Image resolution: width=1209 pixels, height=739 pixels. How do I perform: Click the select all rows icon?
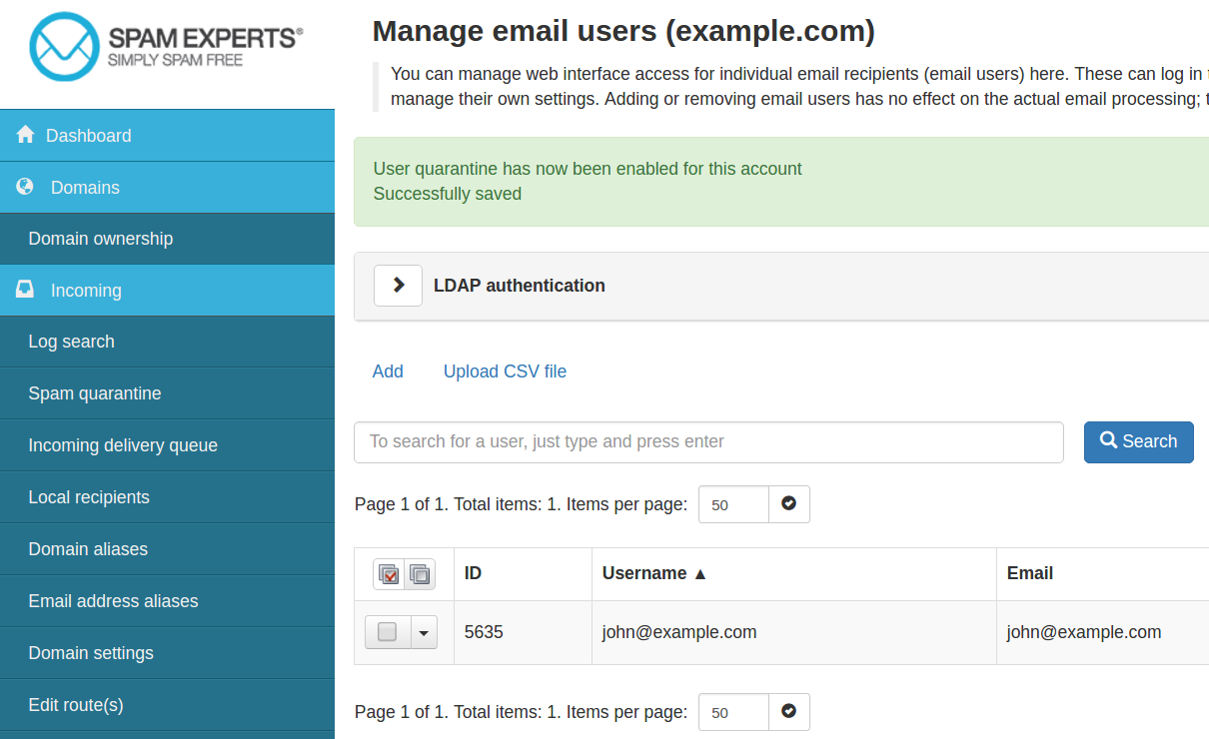coord(390,574)
